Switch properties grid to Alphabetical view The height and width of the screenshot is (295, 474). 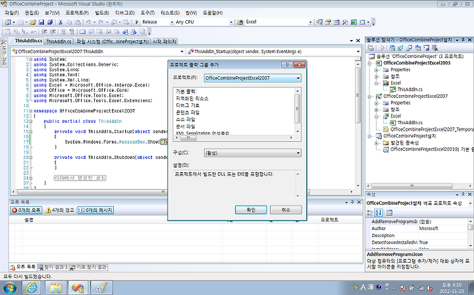click(379, 213)
